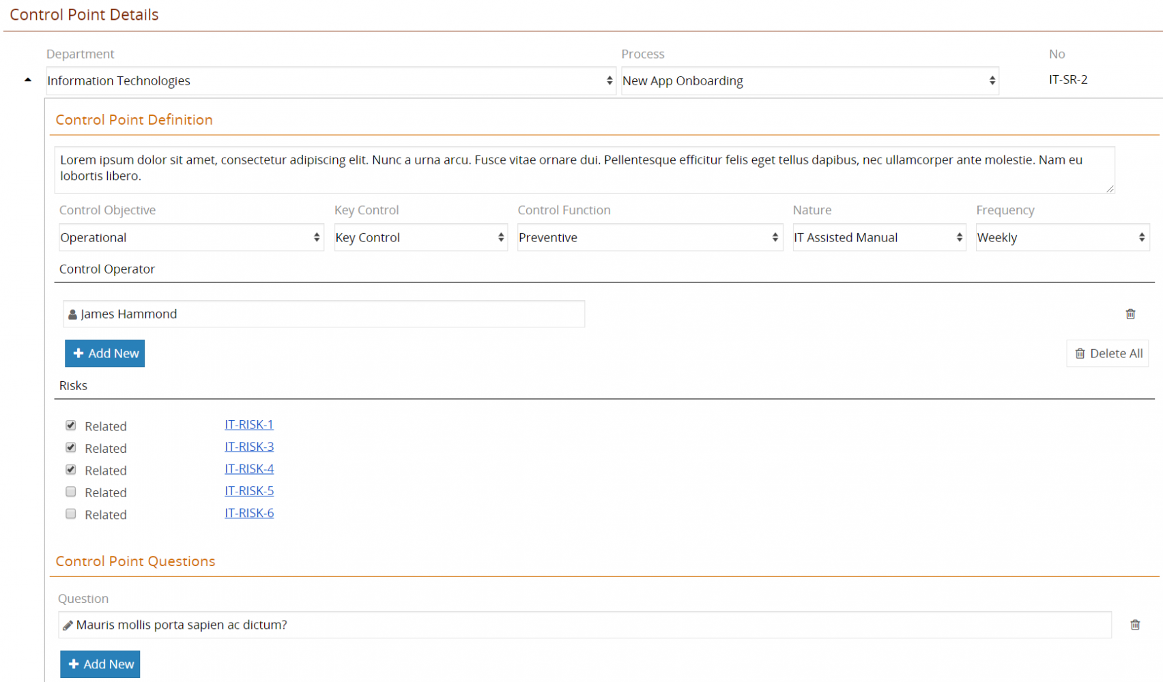Check Related checkbox for IT-RISK-5
The height and width of the screenshot is (682, 1163).
tap(71, 492)
